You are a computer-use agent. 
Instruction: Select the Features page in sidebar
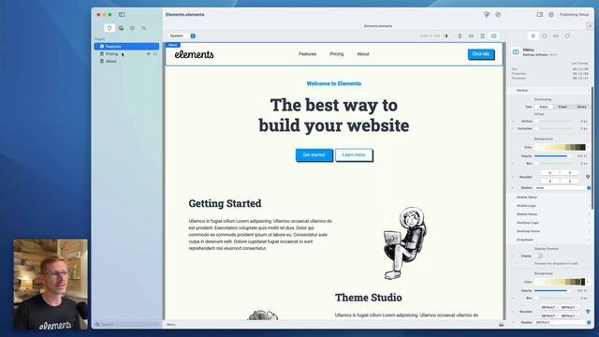(126, 47)
